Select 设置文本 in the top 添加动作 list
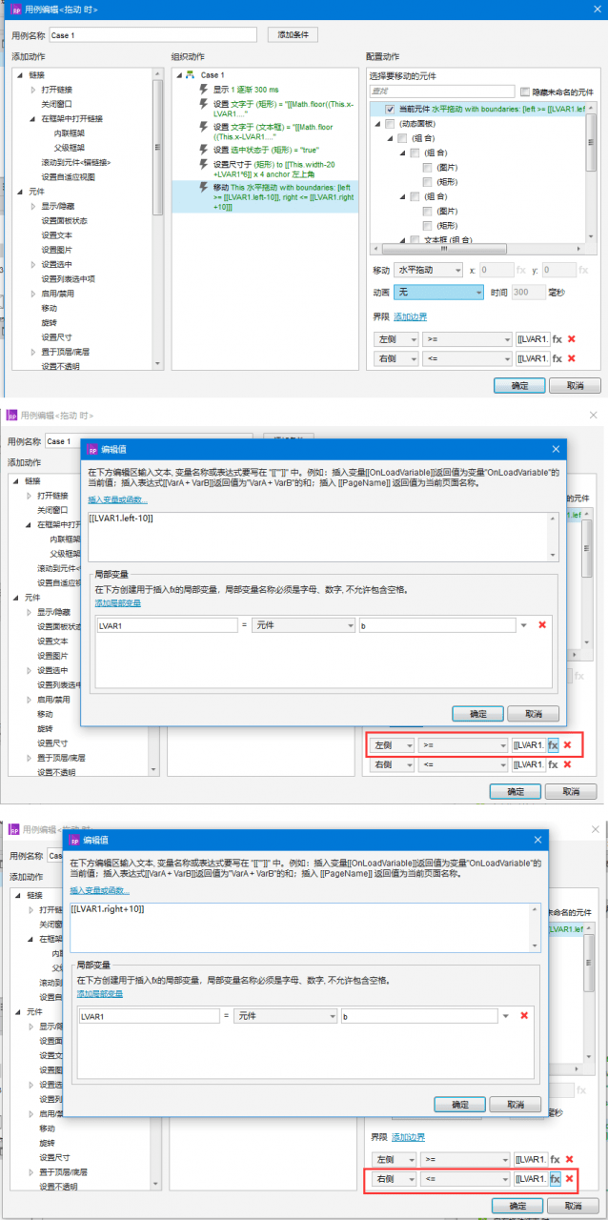 click(56, 234)
